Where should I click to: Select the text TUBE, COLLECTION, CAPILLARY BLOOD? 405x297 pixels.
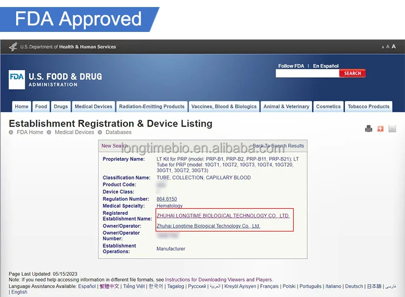(x=204, y=178)
